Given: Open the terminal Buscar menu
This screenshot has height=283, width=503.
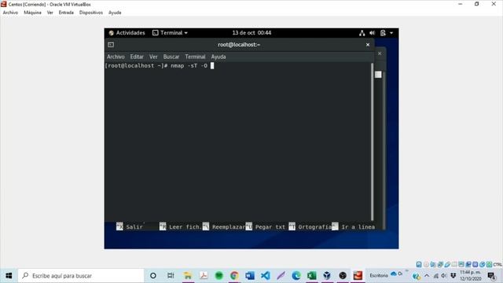Looking at the screenshot, I should [171, 57].
